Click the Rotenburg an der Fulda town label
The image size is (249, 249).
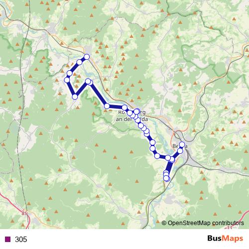[131, 116]
